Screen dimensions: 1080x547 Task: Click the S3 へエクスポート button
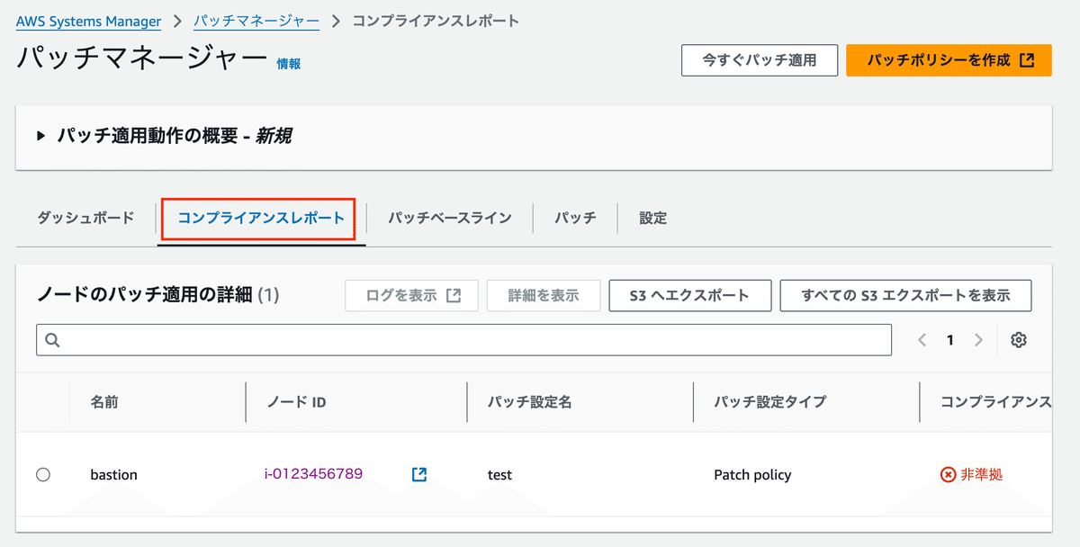click(x=690, y=295)
